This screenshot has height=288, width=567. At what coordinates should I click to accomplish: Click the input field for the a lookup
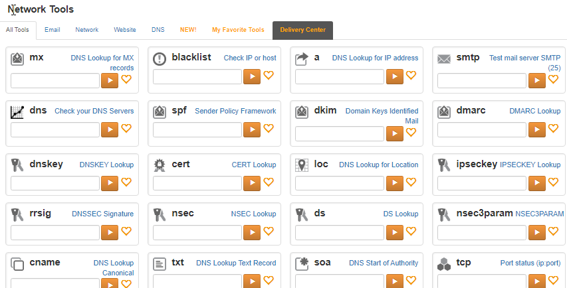point(340,76)
